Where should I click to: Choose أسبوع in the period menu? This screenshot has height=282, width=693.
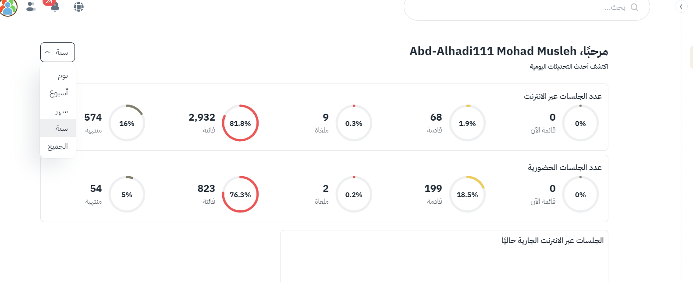(59, 93)
